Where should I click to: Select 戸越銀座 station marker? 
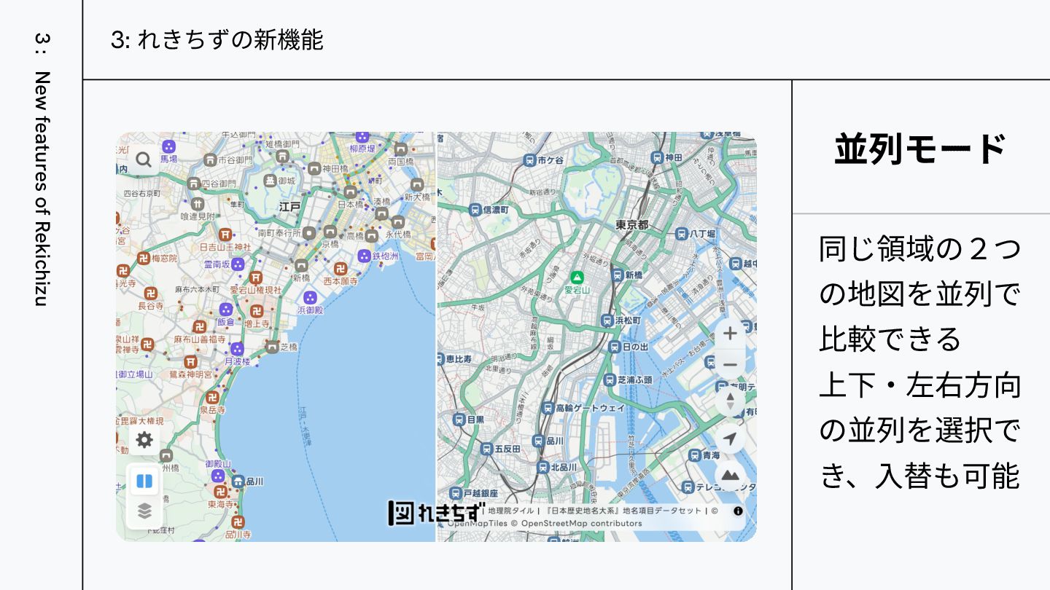pyautogui.click(x=457, y=493)
